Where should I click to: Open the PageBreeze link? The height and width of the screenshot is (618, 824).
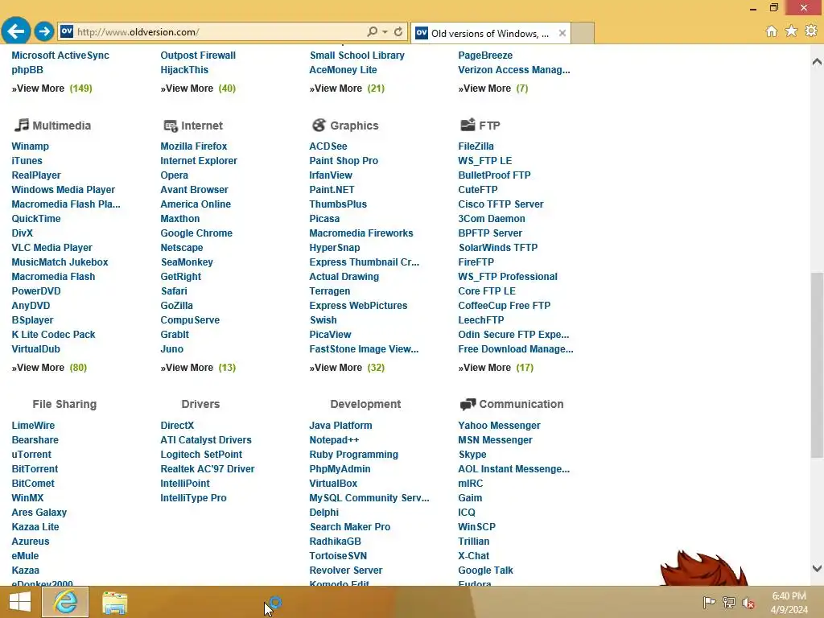point(485,56)
